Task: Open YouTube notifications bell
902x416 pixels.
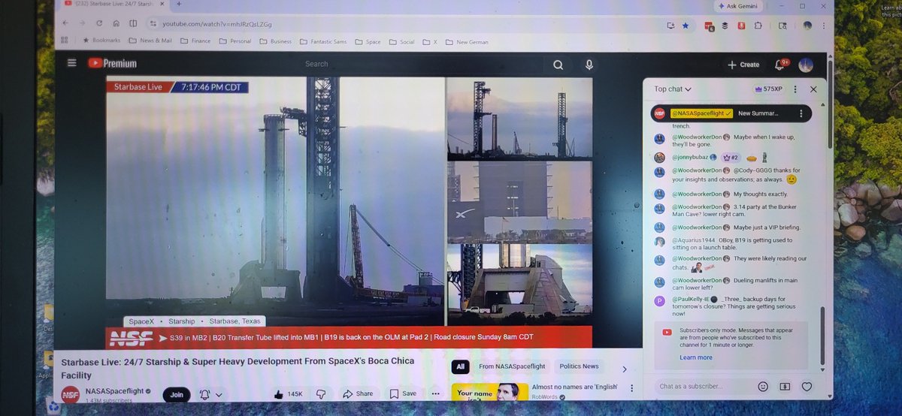Action: pyautogui.click(x=779, y=65)
